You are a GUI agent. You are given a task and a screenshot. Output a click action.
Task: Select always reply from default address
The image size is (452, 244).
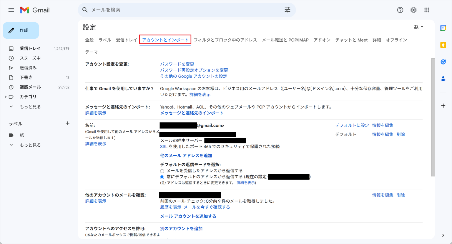pyautogui.click(x=162, y=177)
